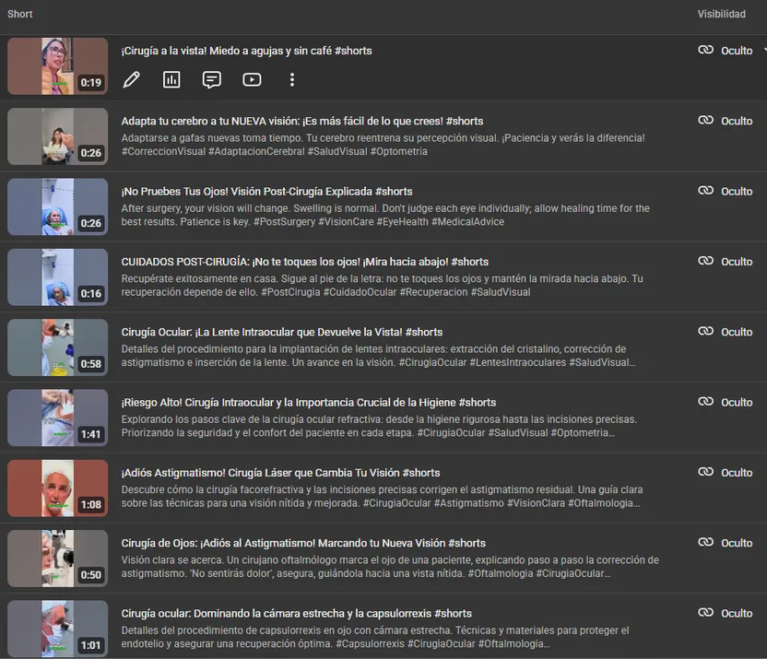767x659 pixels.
Task: Open comments icon for '¡Cirugía a la vista!' short
Action: coord(211,79)
